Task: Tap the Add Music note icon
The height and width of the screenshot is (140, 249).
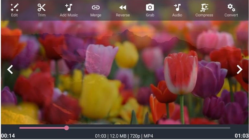Action: coord(69,7)
